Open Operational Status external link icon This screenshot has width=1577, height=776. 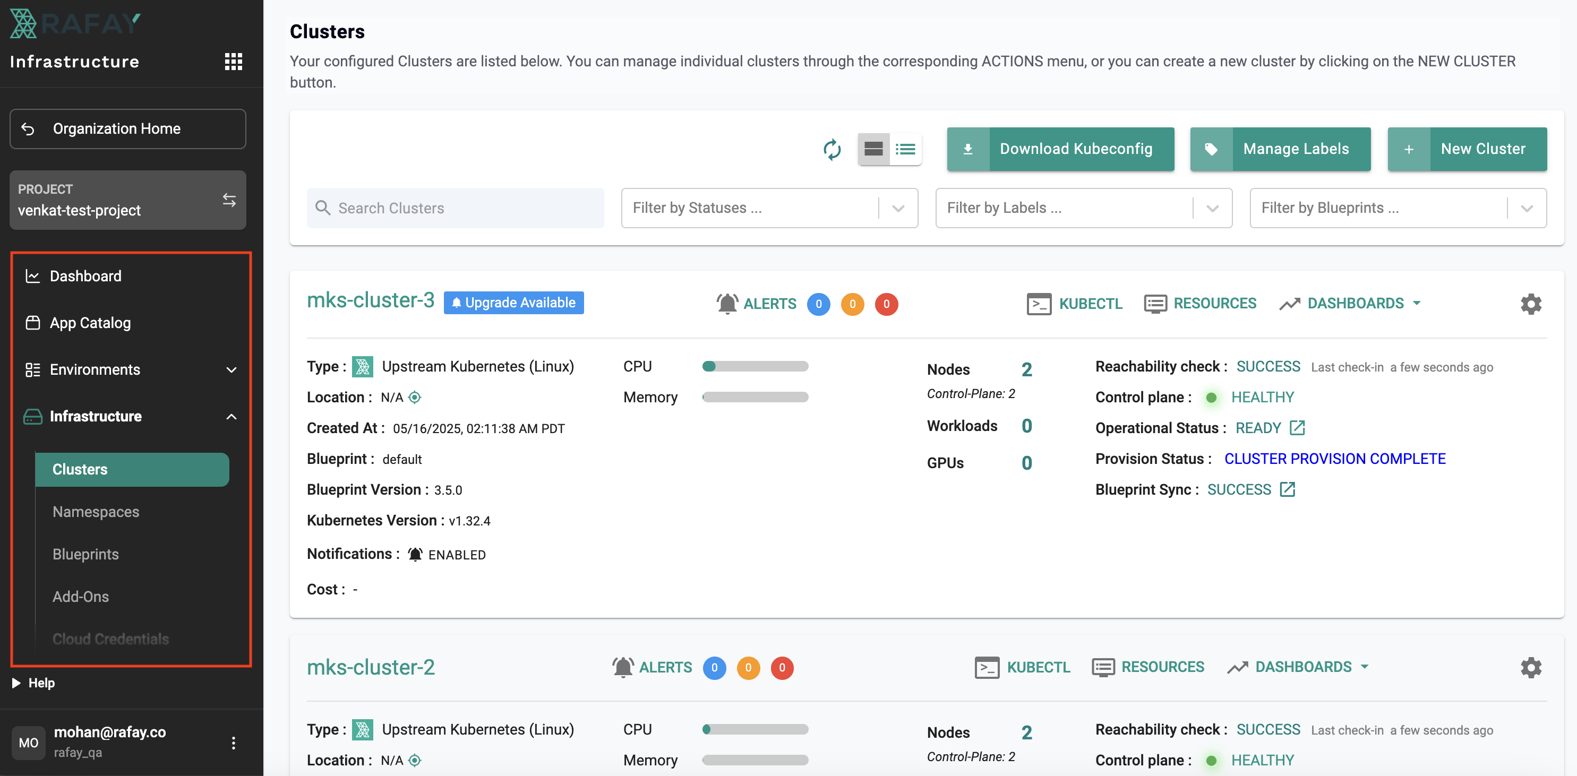[1297, 428]
